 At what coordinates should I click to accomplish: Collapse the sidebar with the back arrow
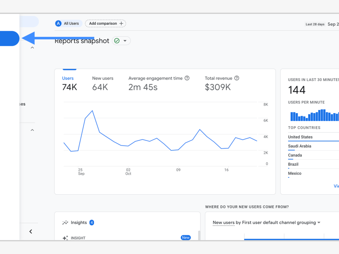point(31,232)
